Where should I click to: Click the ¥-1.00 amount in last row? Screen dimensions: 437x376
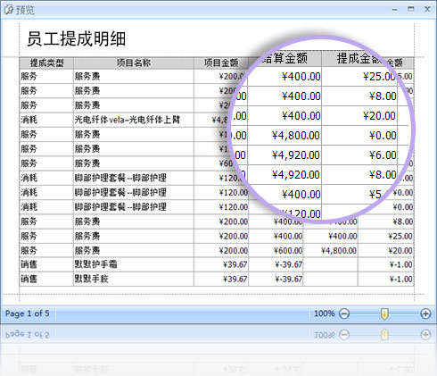coord(401,280)
